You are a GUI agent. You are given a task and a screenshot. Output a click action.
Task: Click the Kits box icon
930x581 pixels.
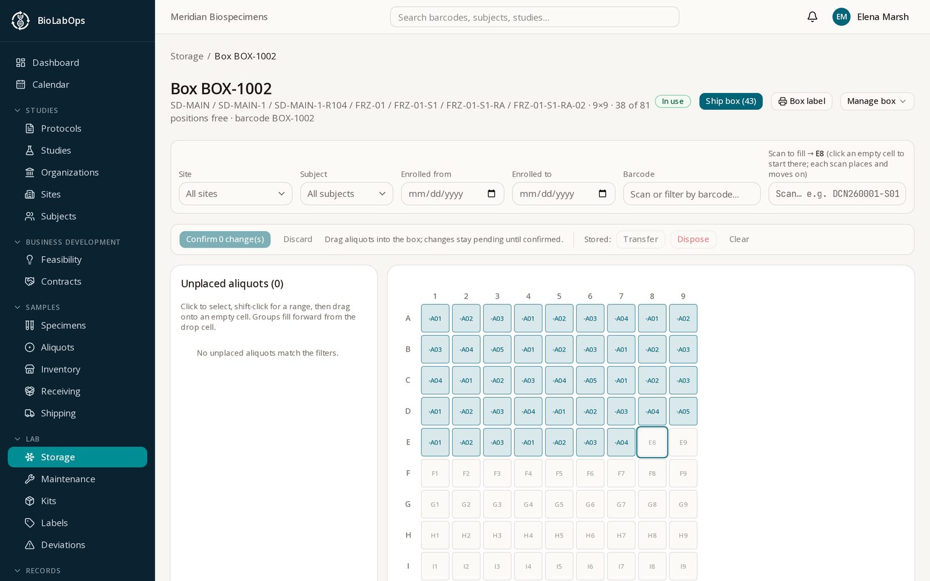(30, 501)
